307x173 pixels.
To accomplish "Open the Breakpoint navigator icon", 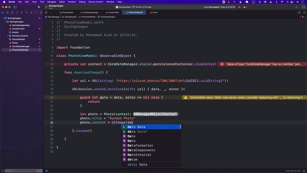I will [36, 12].
